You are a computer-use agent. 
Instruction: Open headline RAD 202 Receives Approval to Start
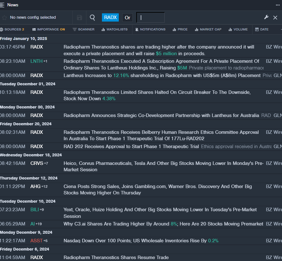pos(131,147)
